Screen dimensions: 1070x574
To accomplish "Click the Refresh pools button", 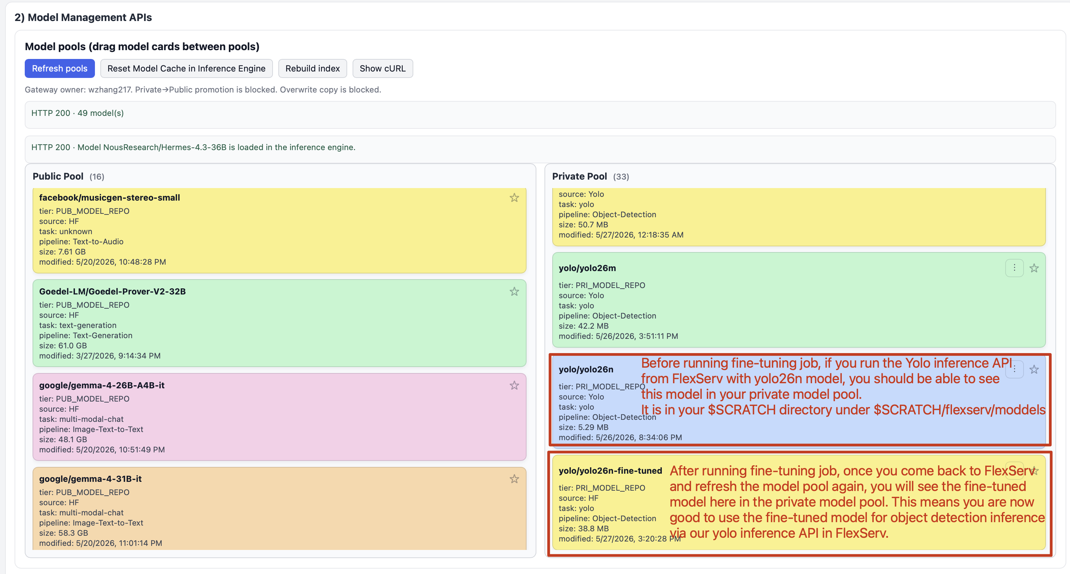I will pyautogui.click(x=60, y=68).
